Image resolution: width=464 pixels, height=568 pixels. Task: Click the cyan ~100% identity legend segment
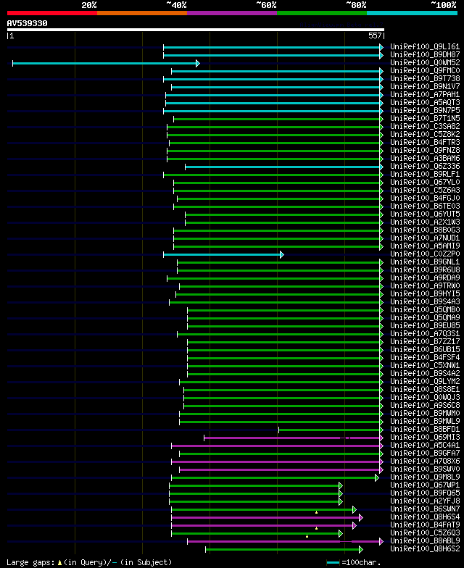coord(412,13)
